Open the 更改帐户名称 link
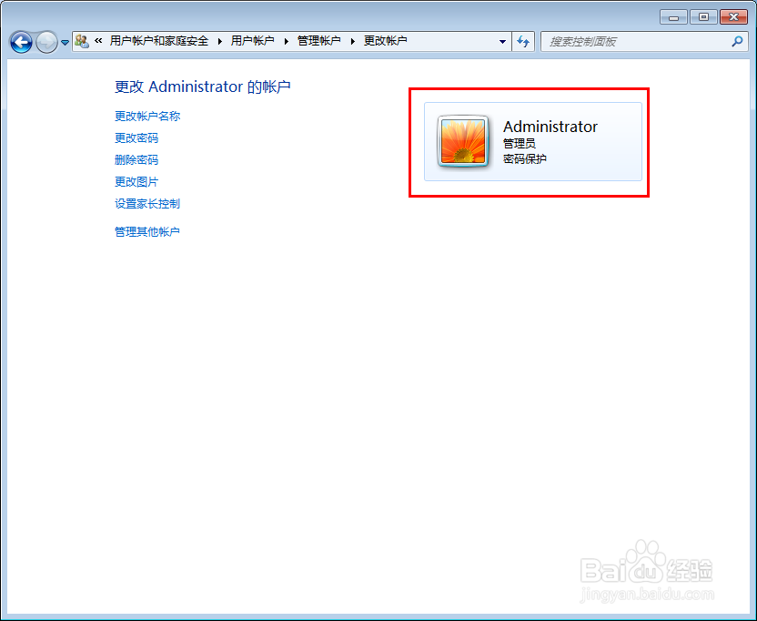757x621 pixels. click(147, 116)
